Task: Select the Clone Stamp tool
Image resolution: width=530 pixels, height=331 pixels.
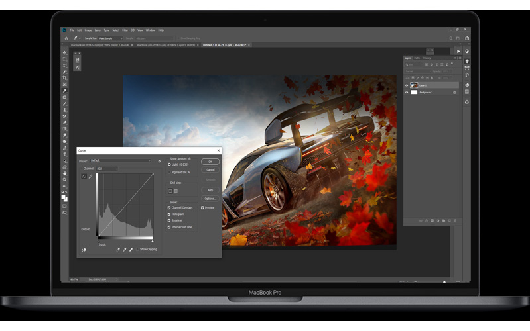Action: pos(64,110)
